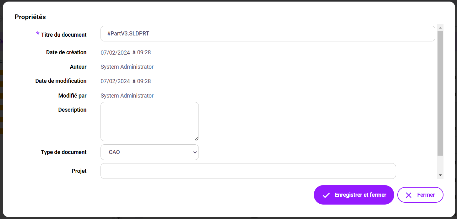Click the X icon on the Fermer button
The height and width of the screenshot is (219, 457).
point(409,195)
